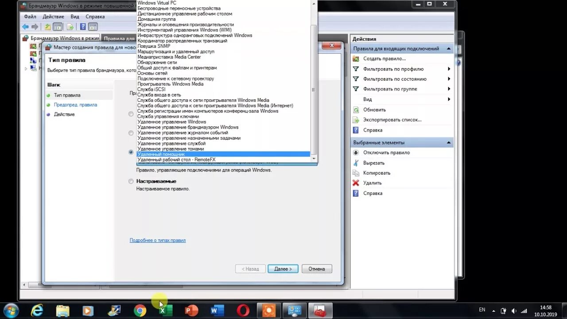The width and height of the screenshot is (567, 319).
Task: Expand the Фильтровать по состоянию submenu arrow
Action: 449,79
